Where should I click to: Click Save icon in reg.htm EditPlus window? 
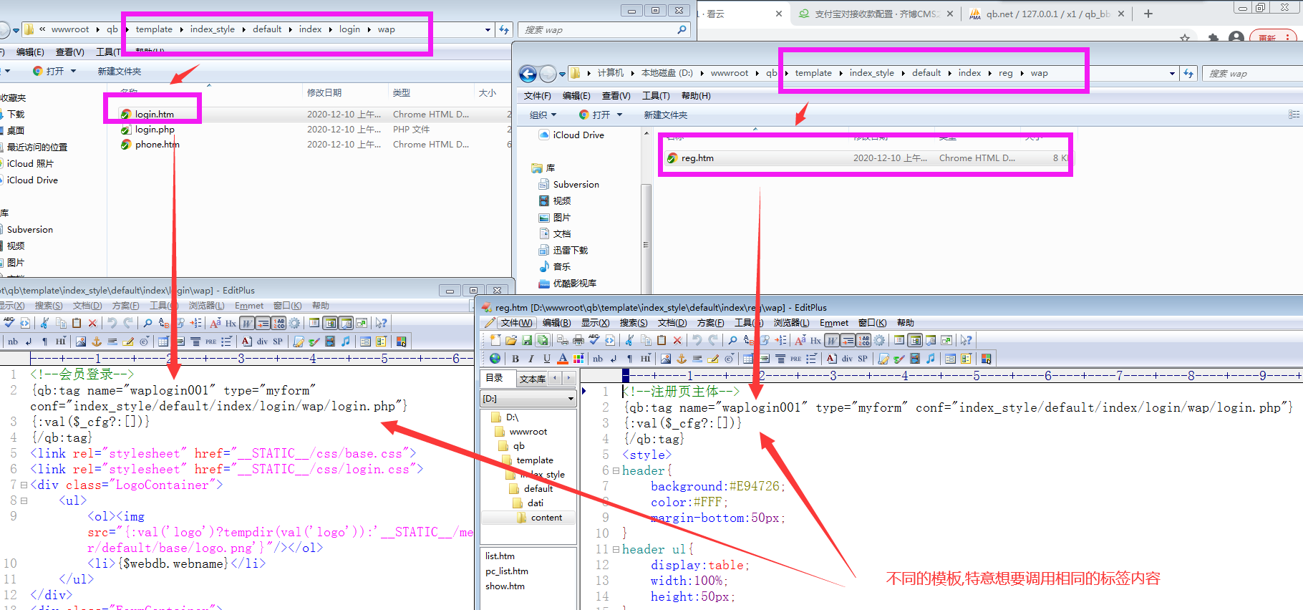[x=527, y=340]
